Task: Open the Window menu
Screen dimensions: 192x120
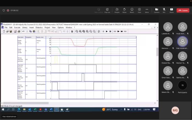Action: click(x=69, y=27)
